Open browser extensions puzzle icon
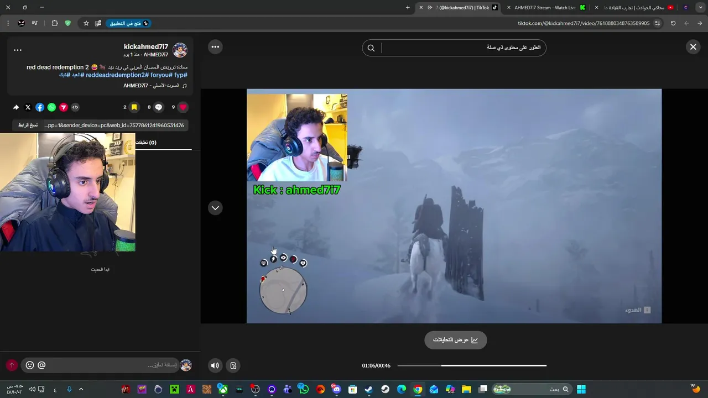The image size is (708, 398). click(54, 23)
